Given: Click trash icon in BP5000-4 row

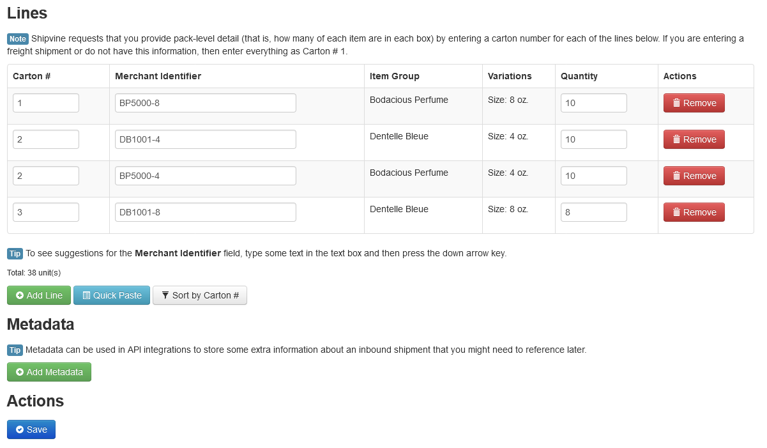Looking at the screenshot, I should [676, 176].
